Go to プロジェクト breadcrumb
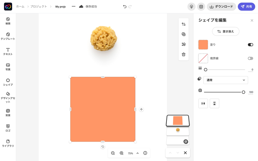 39,7
